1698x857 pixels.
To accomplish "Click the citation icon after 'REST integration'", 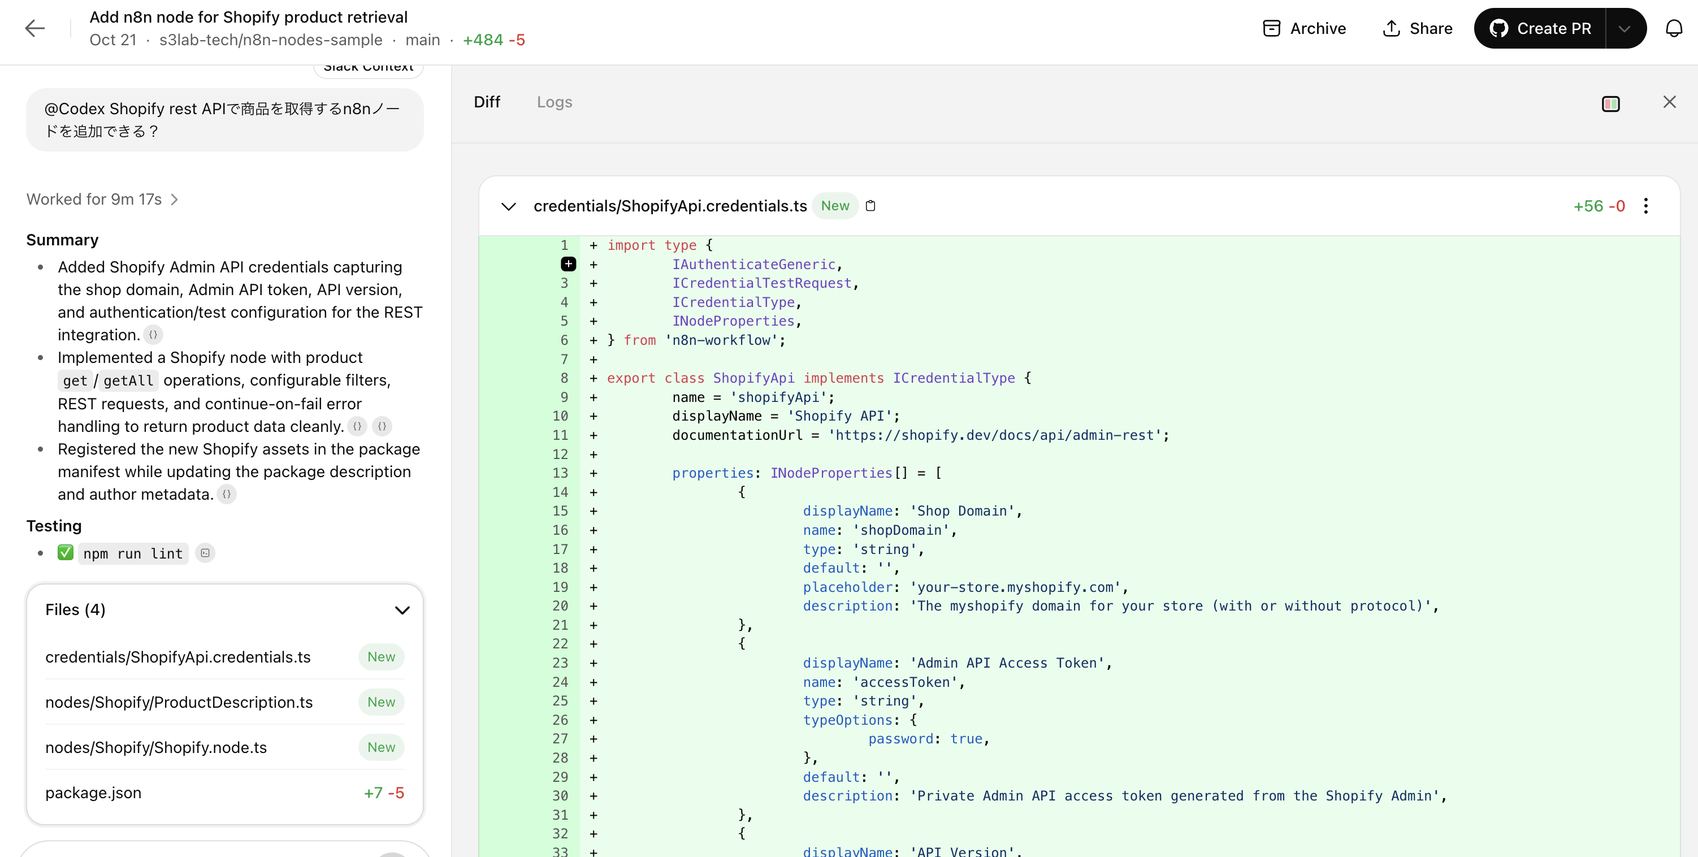I will pos(153,335).
